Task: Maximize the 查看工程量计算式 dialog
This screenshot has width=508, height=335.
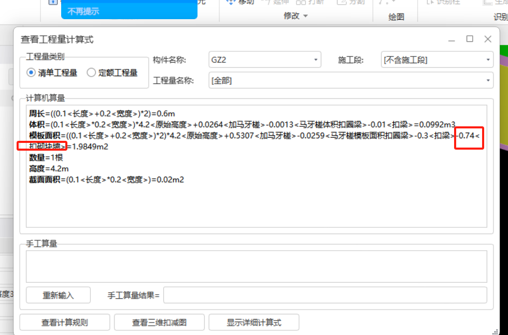Action: [470, 39]
